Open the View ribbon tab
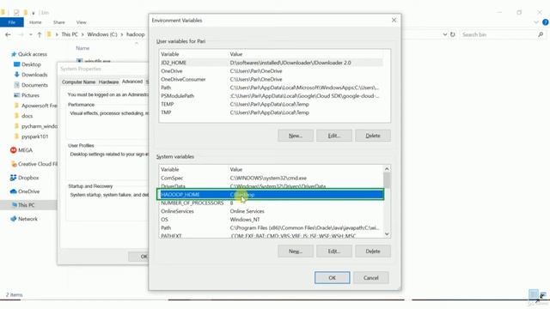This screenshot has height=309, width=550. coord(81,22)
